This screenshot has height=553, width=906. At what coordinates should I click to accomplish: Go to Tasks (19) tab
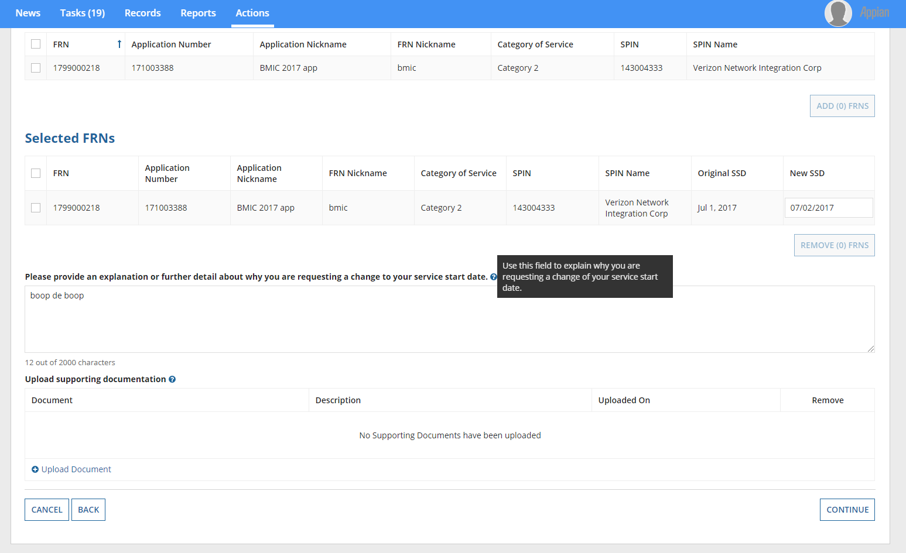point(83,13)
